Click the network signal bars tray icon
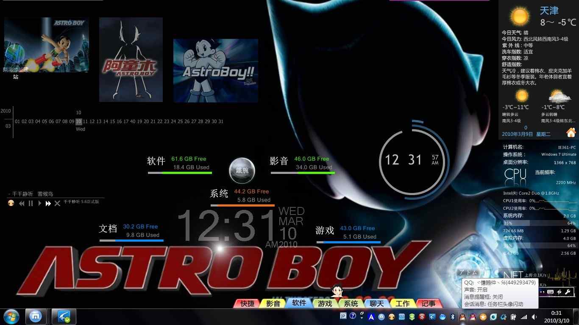This screenshot has width=579, height=325. pos(524,317)
